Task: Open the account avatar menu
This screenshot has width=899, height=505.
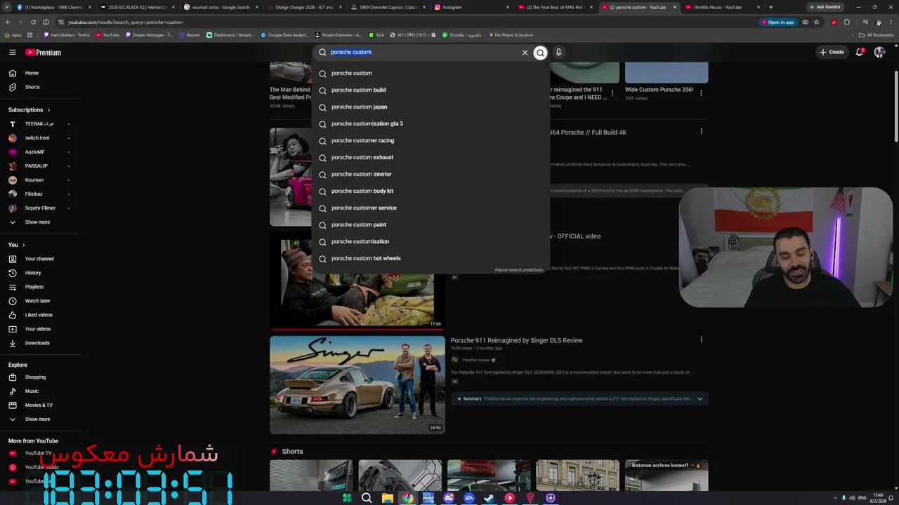Action: coord(879,53)
